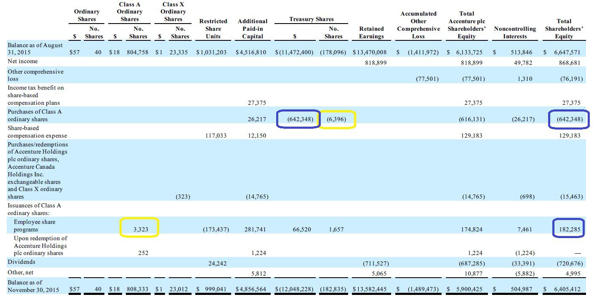Click the "Treasury Shares" column header

[x=312, y=19]
